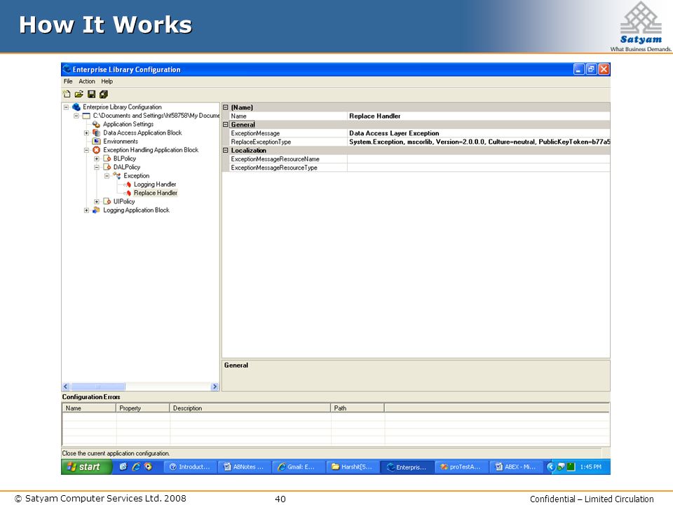This screenshot has width=673, height=505.
Task: Edit the ExceptionMessage value field
Action: tap(479, 133)
